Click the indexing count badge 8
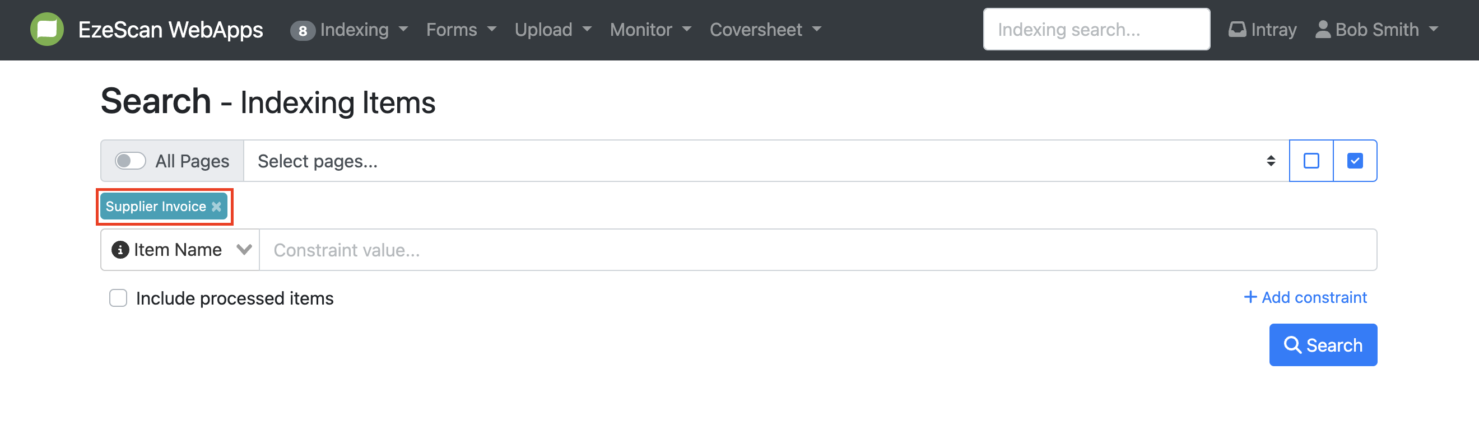The height and width of the screenshot is (430, 1479). point(303,30)
